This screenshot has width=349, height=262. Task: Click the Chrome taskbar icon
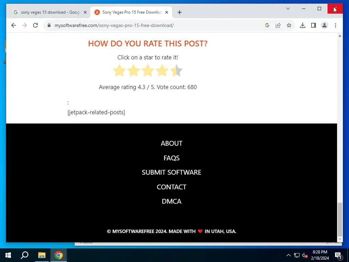(59, 255)
